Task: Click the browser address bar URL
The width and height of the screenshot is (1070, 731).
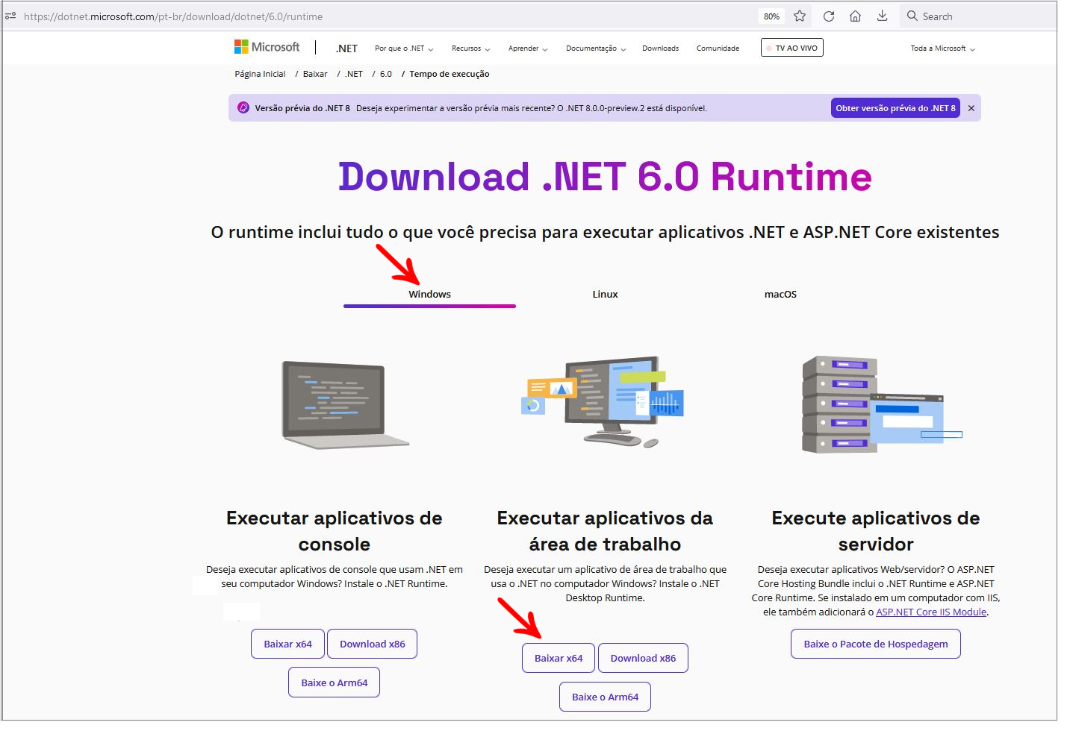Action: point(173,16)
